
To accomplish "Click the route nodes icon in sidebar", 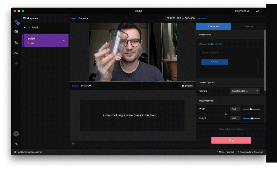I will pos(16,42).
